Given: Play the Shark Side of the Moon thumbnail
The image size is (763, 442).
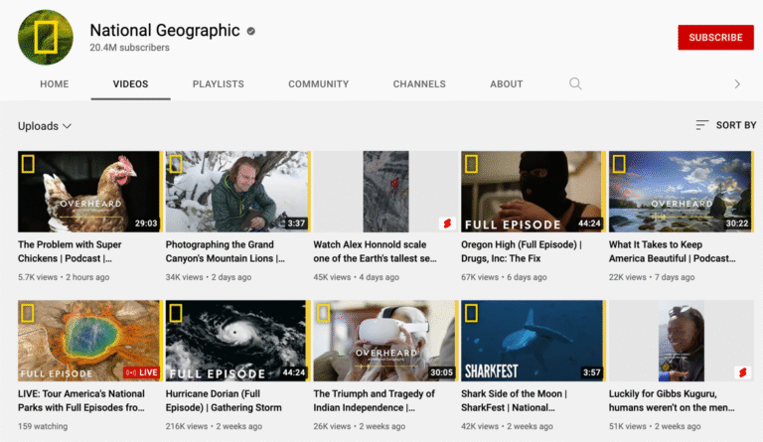Looking at the screenshot, I should pyautogui.click(x=532, y=341).
